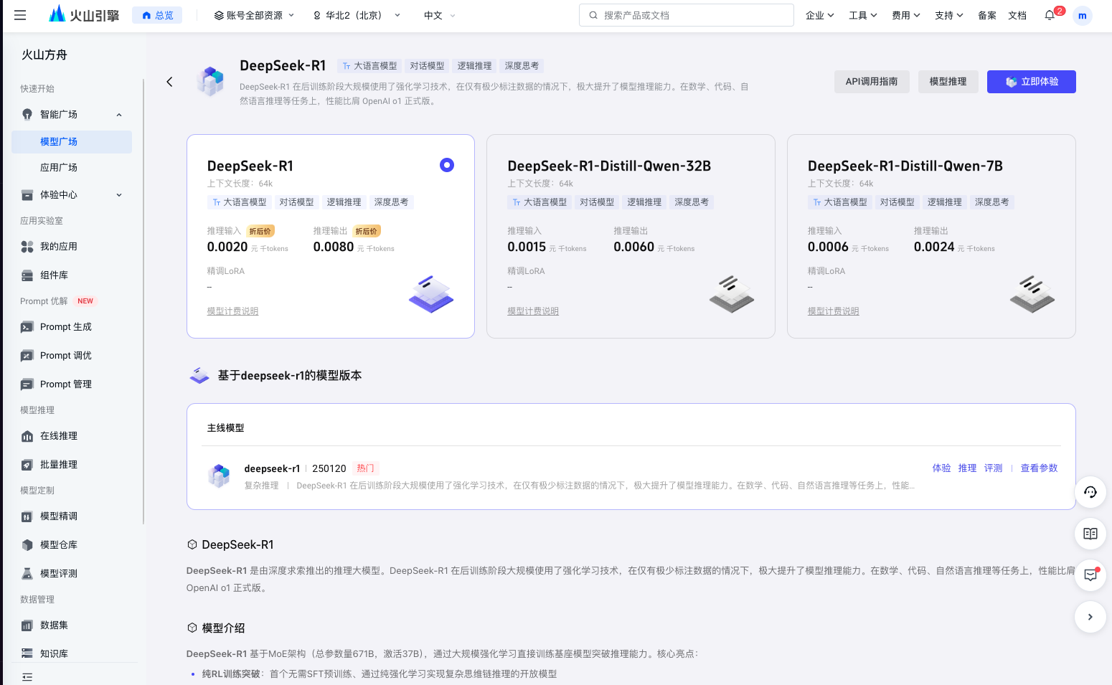The image size is (1112, 685).
Task: Open the 文档 top menu item
Action: tap(1017, 15)
